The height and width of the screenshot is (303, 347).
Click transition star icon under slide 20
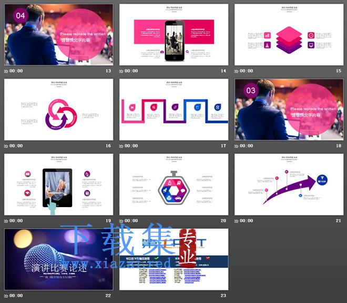click(121, 221)
